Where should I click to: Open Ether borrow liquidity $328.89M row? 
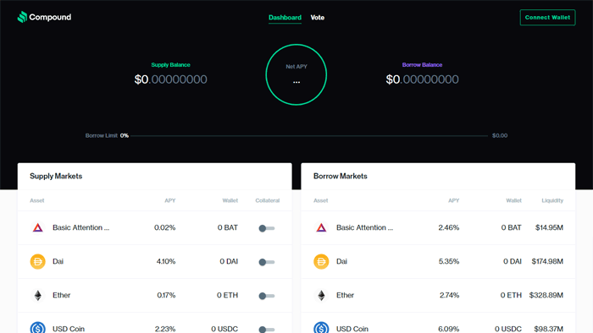point(438,295)
